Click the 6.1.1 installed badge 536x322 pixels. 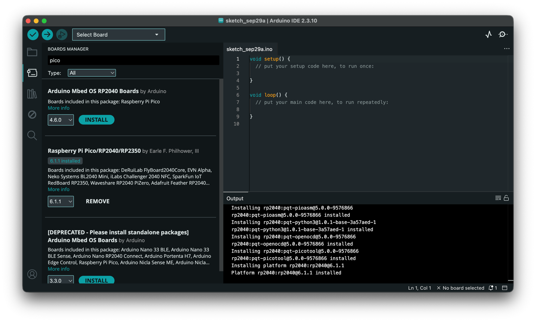click(x=65, y=161)
